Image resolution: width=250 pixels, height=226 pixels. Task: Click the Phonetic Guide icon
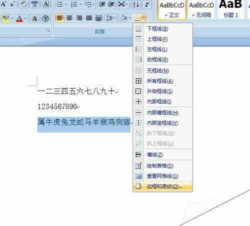coord(34,4)
